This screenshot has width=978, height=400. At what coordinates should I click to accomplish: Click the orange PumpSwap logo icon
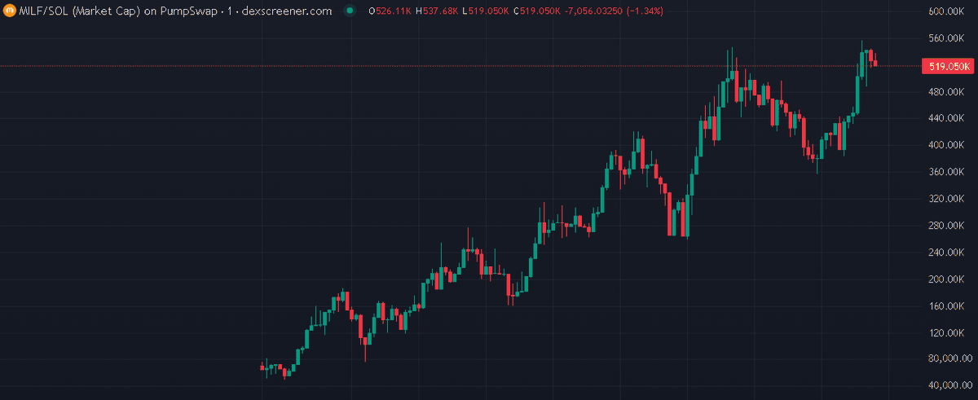pyautogui.click(x=9, y=11)
